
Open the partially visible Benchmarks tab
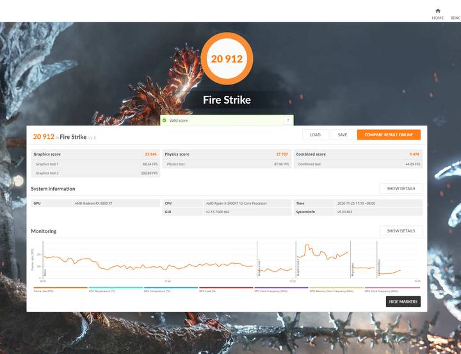(455, 18)
